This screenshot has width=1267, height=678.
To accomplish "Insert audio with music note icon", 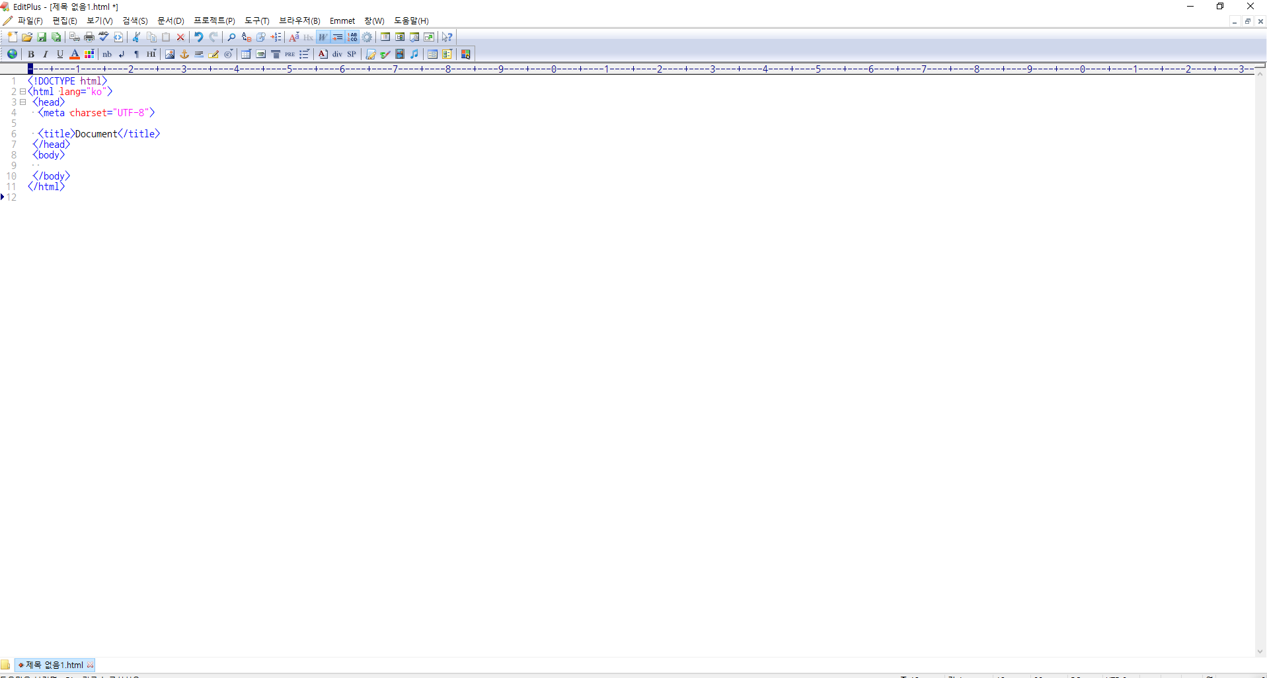I will click(x=414, y=54).
